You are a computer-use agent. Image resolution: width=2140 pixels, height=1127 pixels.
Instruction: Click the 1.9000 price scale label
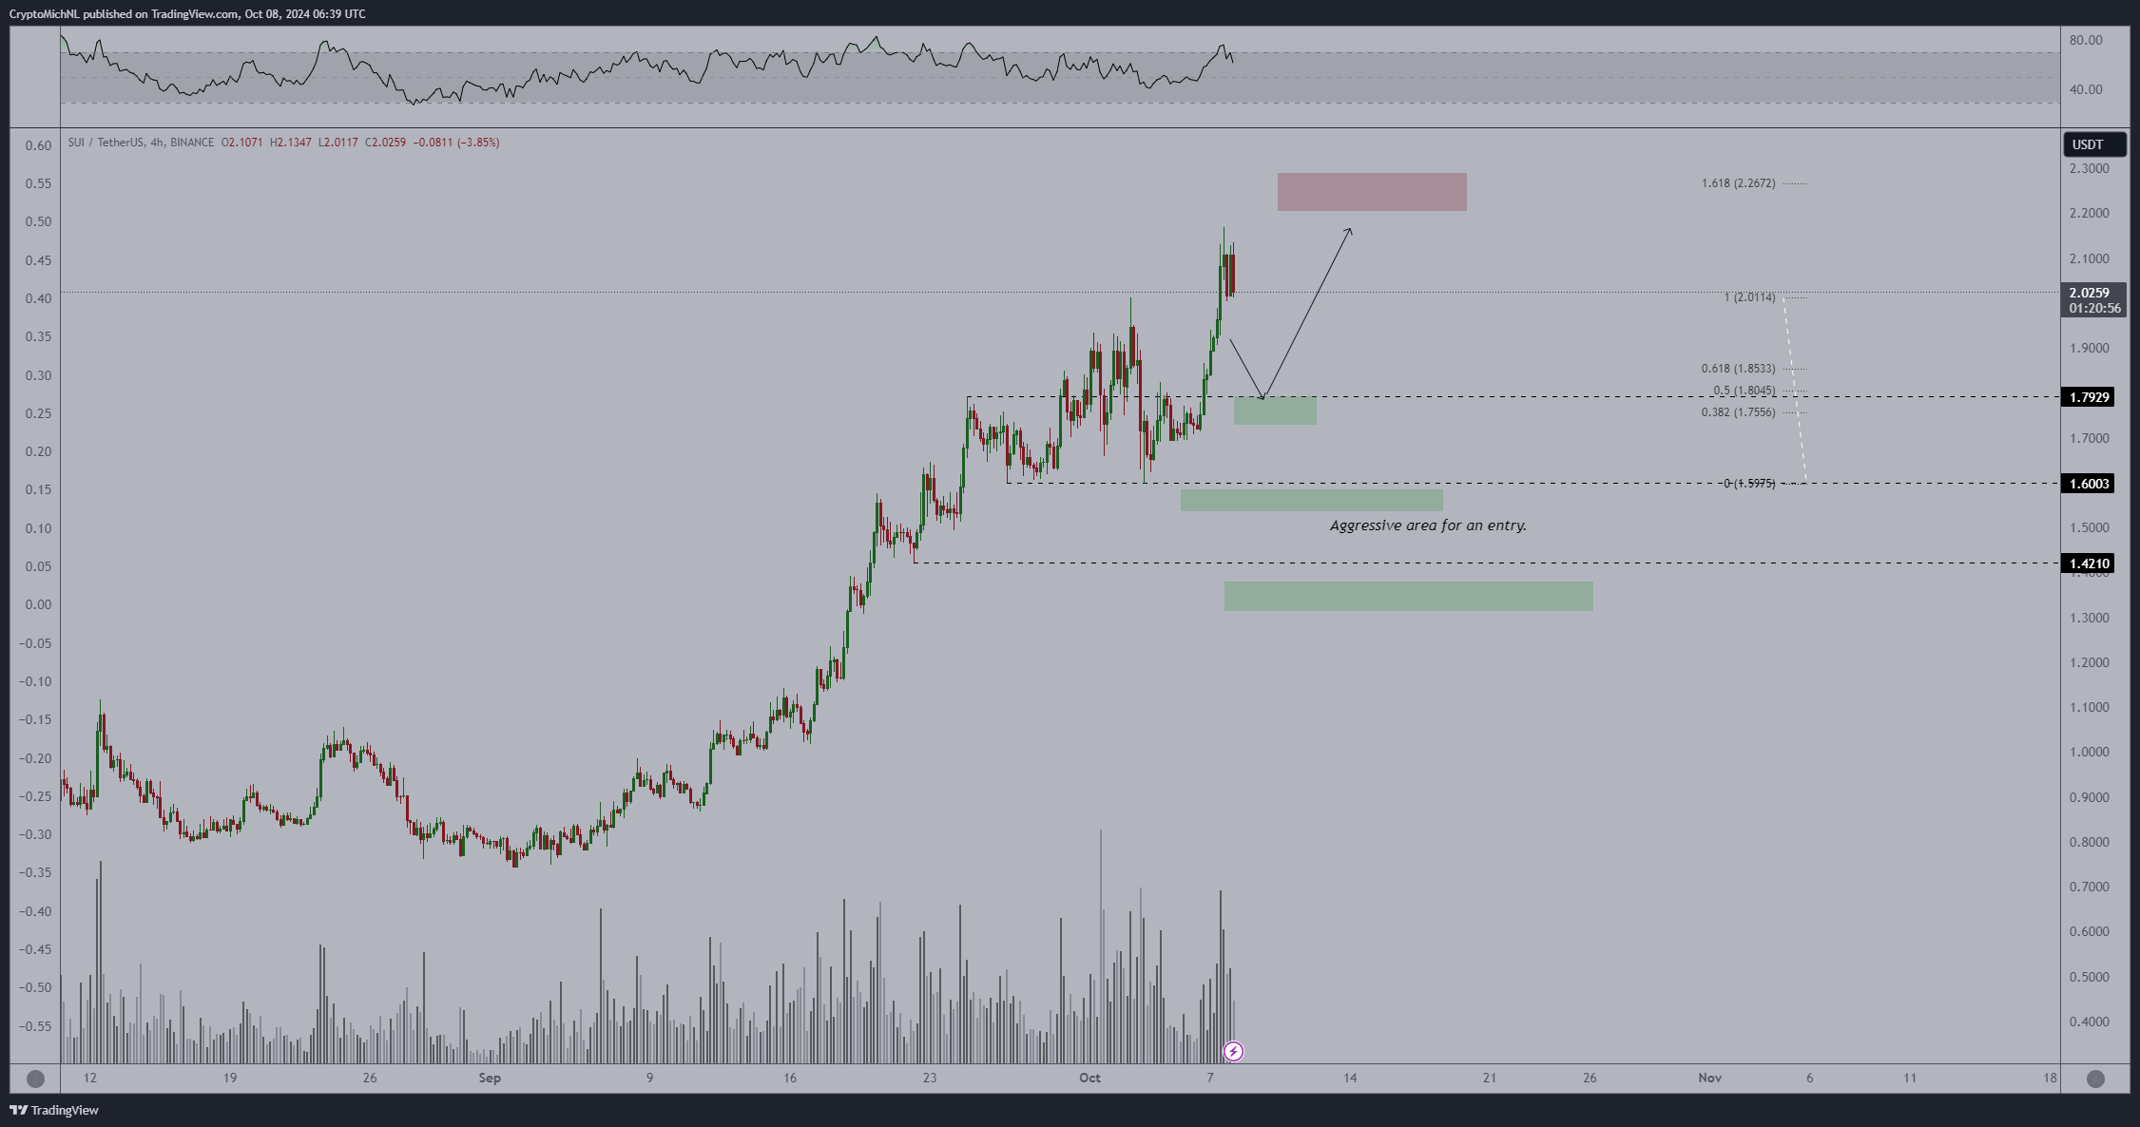(x=2089, y=348)
